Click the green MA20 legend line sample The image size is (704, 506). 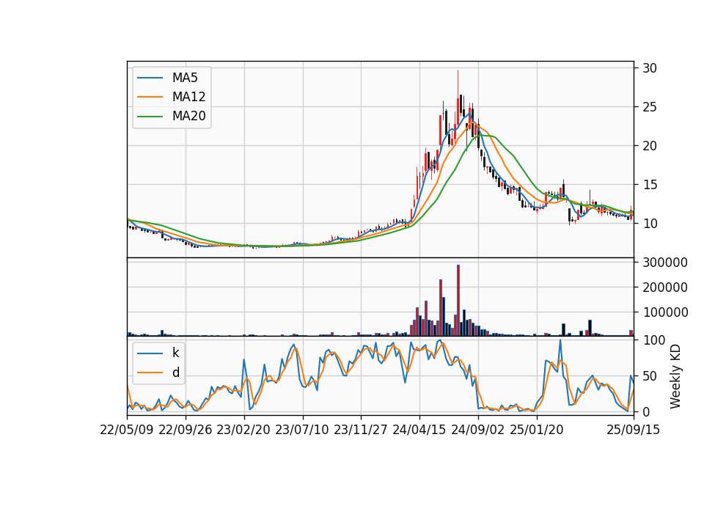tap(150, 116)
